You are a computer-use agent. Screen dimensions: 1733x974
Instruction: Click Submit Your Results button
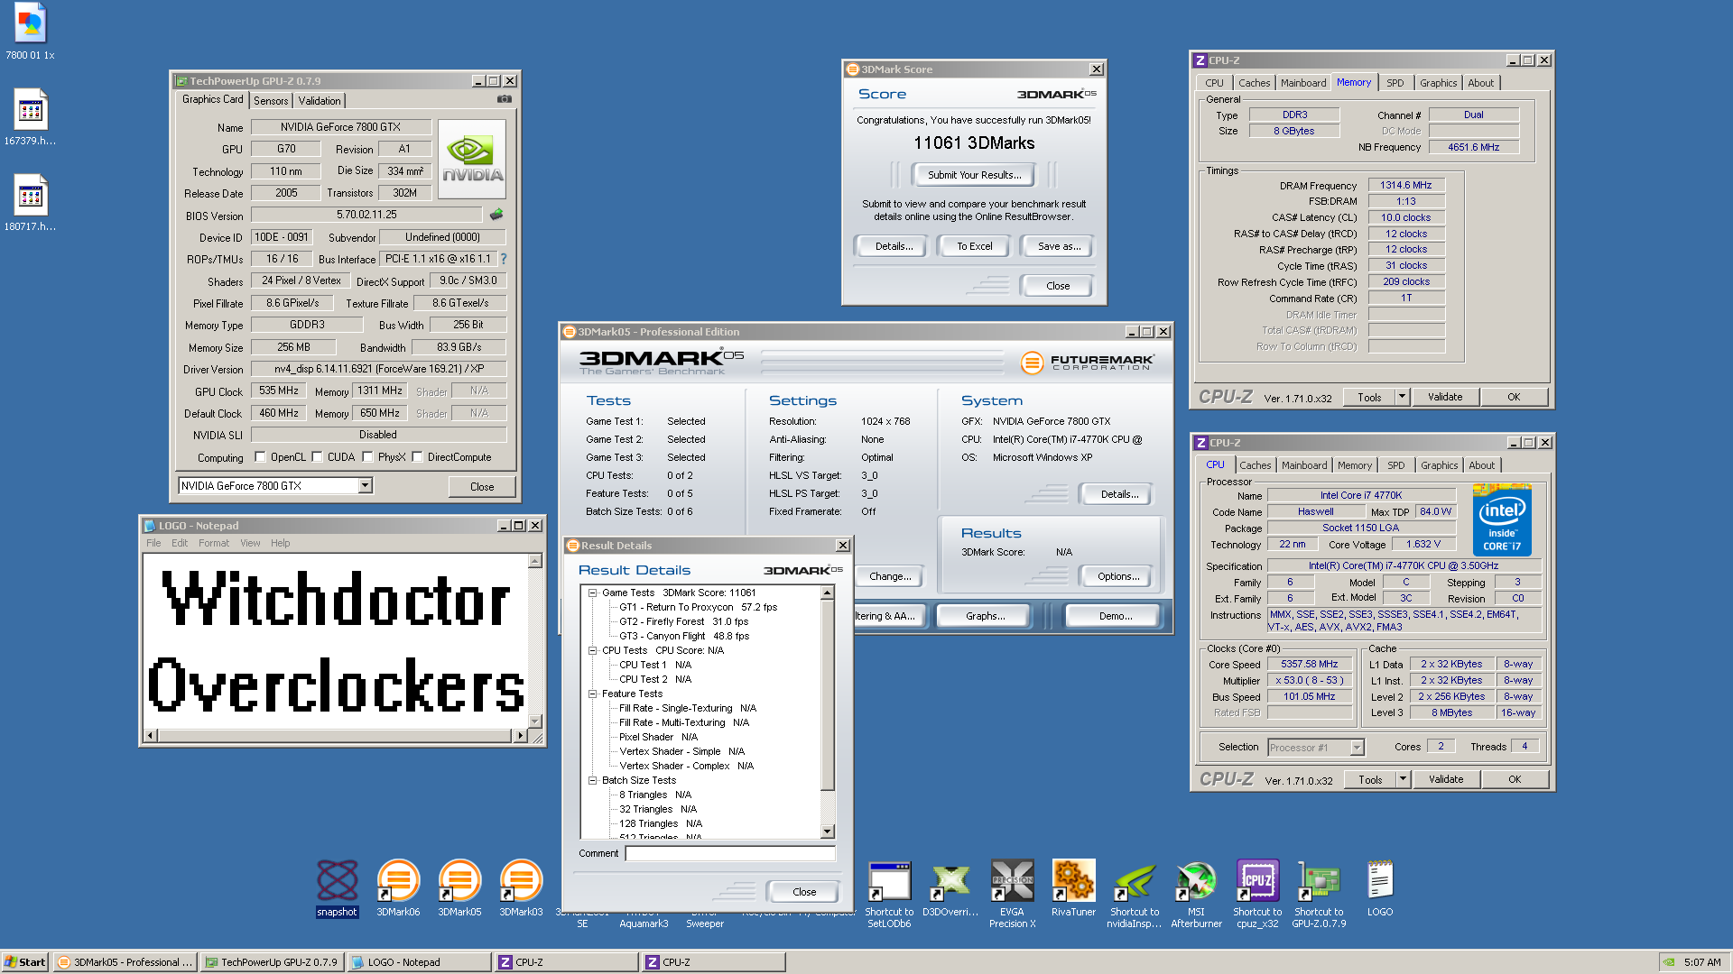(x=975, y=175)
